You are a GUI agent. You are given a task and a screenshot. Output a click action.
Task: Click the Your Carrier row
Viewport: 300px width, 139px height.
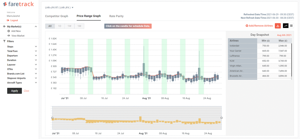(x=260, y=51)
